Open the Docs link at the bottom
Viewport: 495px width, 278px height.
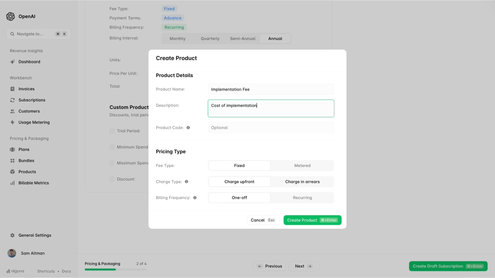(x=66, y=271)
